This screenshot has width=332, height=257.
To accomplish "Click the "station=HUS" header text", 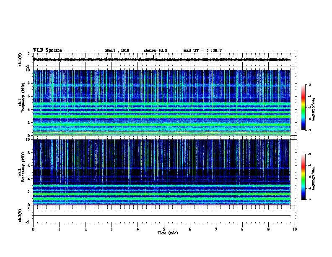I will tap(156, 50).
